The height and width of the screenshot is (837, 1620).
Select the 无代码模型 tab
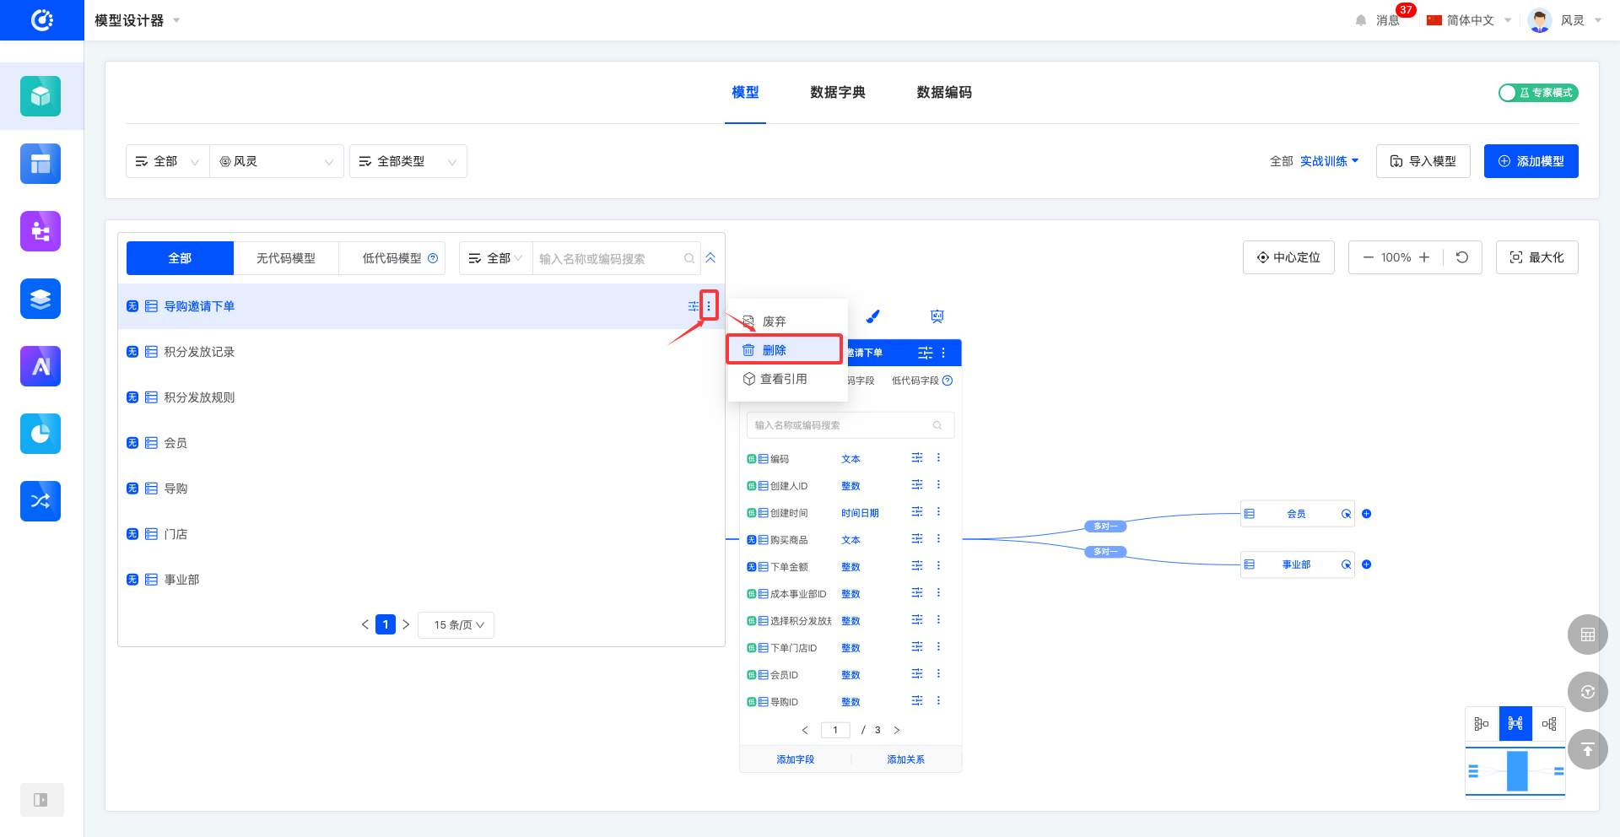tap(286, 258)
